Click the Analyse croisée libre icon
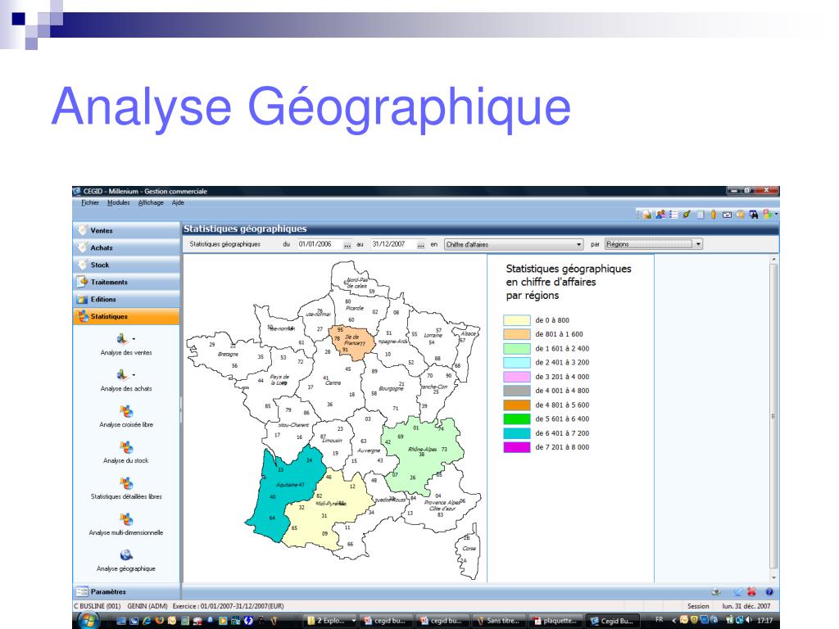 click(x=126, y=411)
